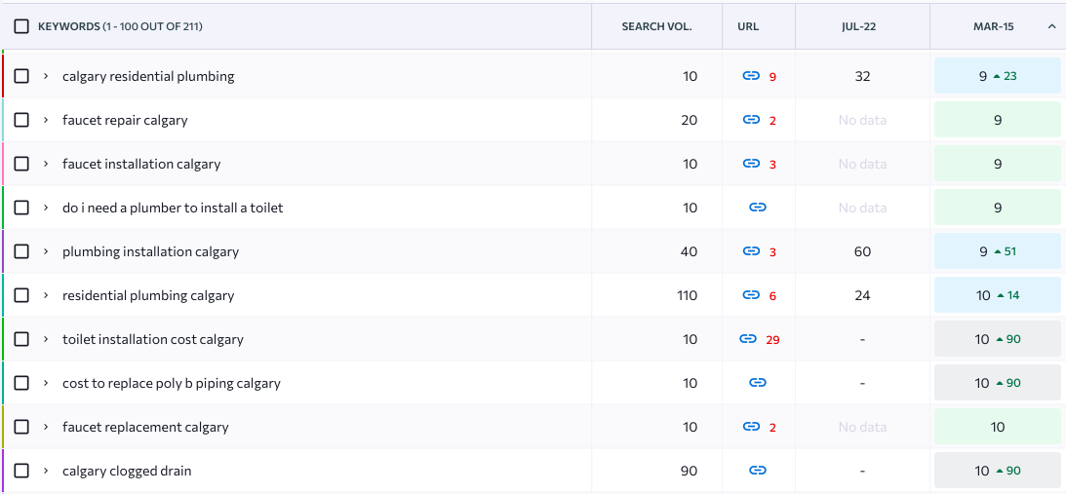Click link icon for toilet plumber question keyword
Image resolution: width=1066 pixels, height=494 pixels.
[x=757, y=208]
